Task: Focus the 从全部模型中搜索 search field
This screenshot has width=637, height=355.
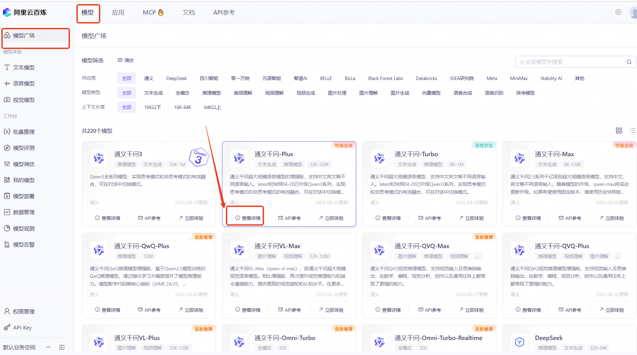Action: click(x=576, y=62)
